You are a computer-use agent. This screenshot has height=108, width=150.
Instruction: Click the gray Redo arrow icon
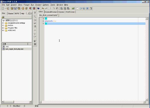pos(46,8)
